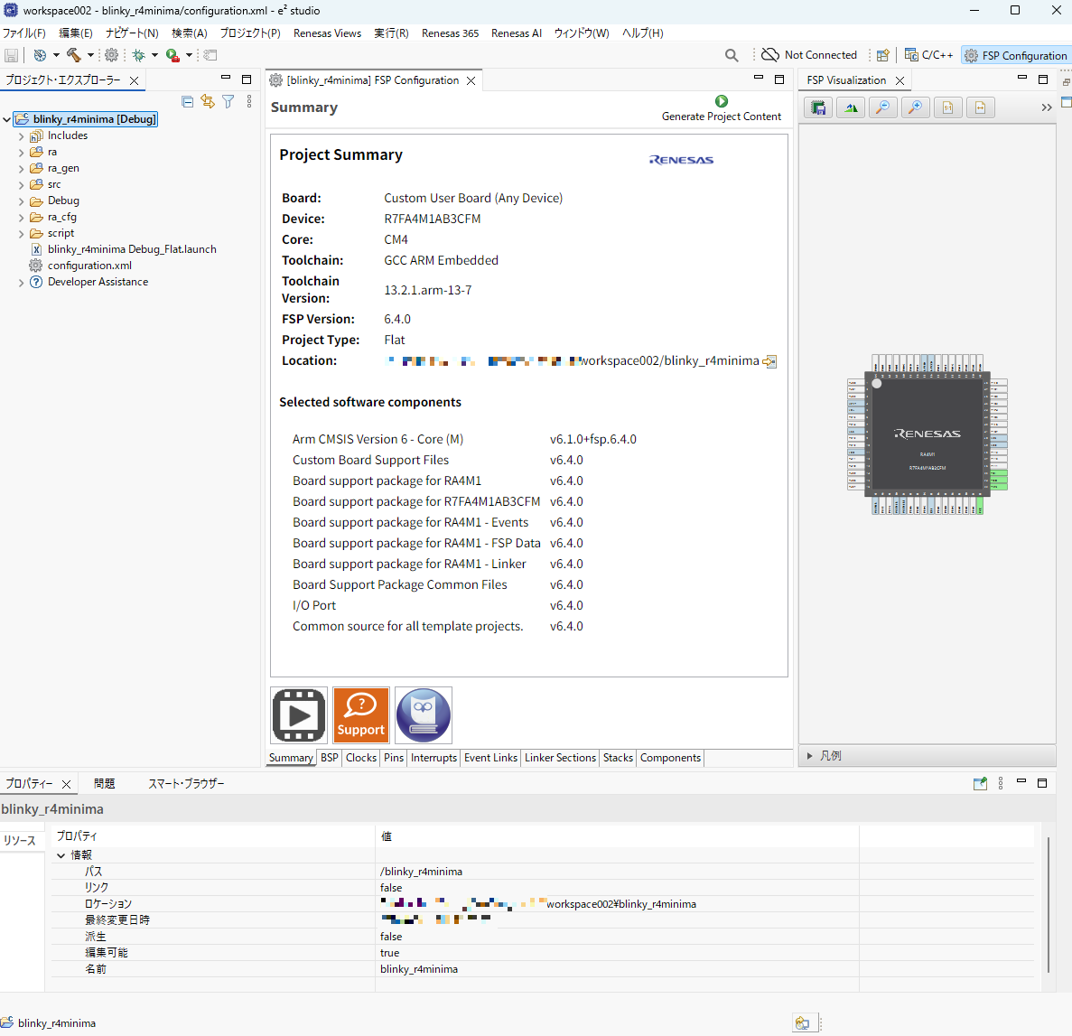Image resolution: width=1072 pixels, height=1036 pixels.
Task: Click Generate Project Content green arrow
Action: (x=722, y=101)
